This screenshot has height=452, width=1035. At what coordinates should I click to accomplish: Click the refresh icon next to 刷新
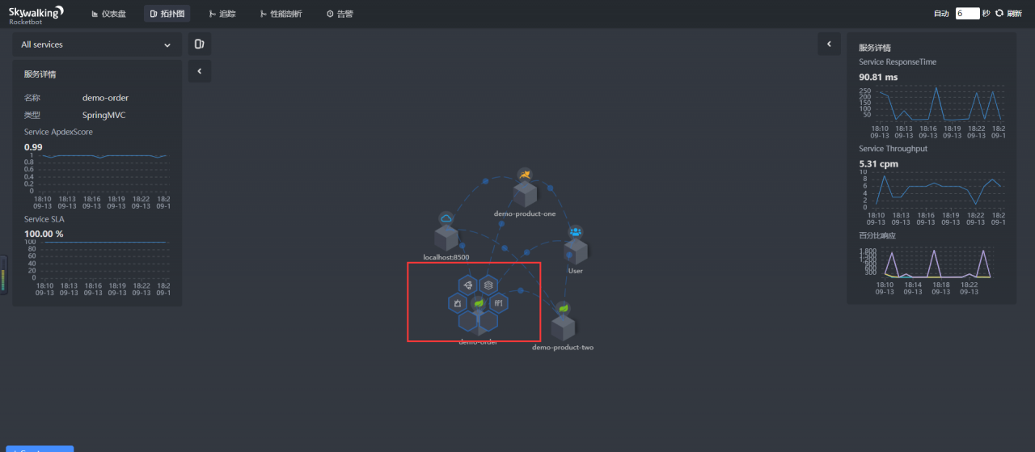click(999, 14)
